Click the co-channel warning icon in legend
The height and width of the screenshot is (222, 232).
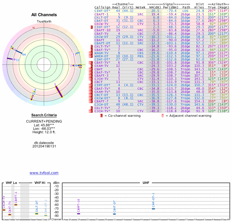(x=101, y=116)
